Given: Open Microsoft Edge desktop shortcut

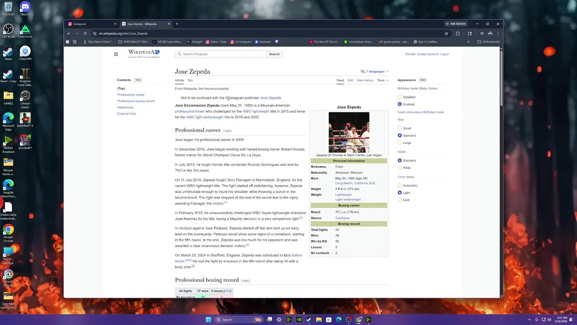Looking at the screenshot, I should pos(8,121).
